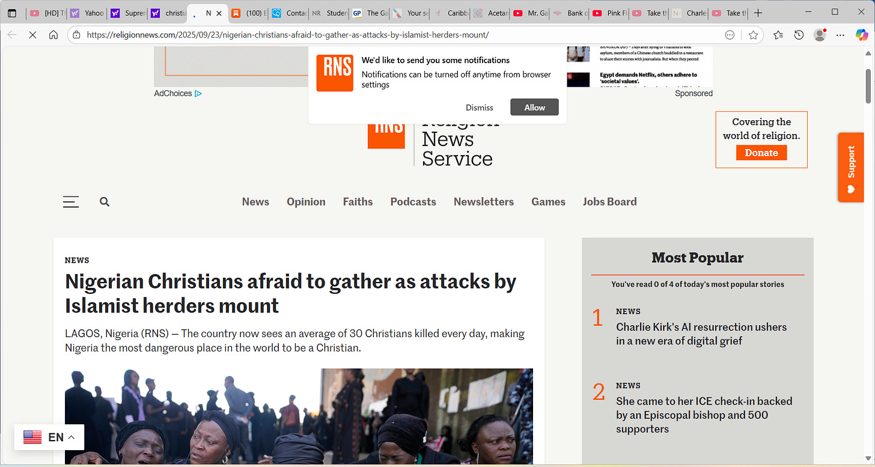Switch to the christia Yahoo search tab

pos(167,13)
